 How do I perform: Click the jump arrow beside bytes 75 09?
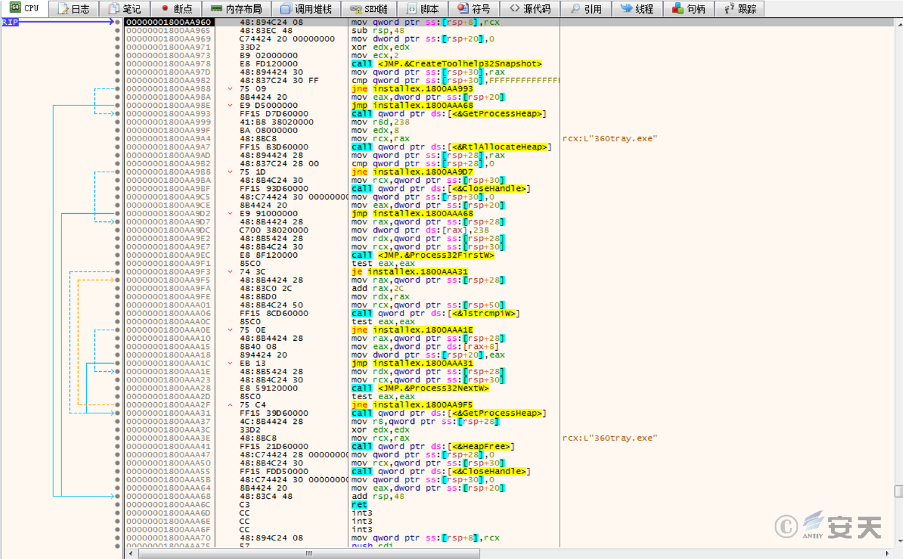tap(230, 89)
